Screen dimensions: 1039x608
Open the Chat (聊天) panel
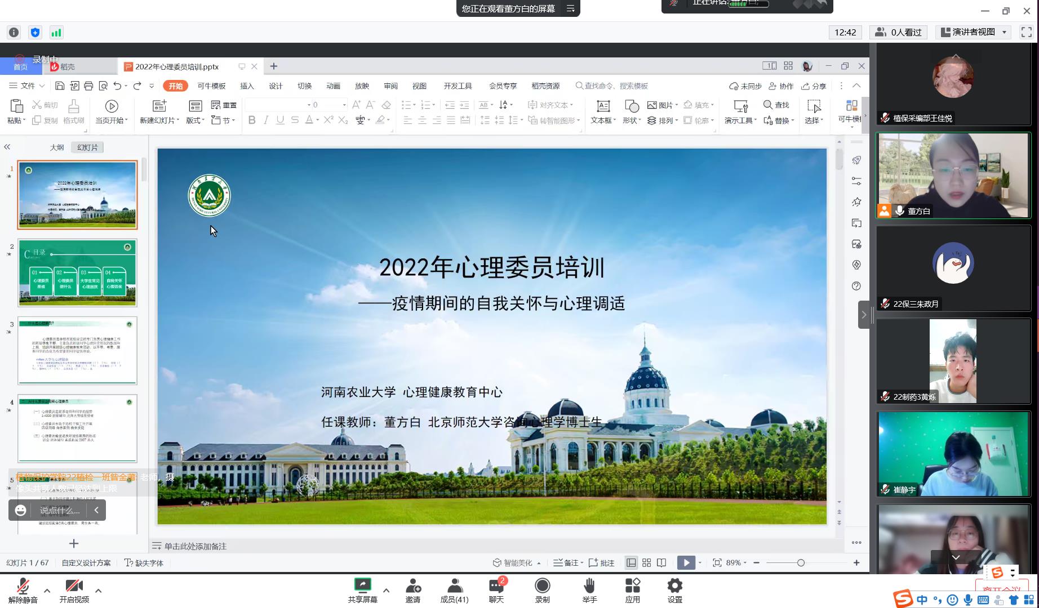(x=496, y=585)
